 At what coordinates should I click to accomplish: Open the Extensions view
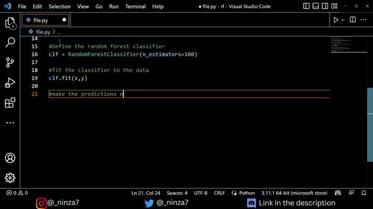click(x=10, y=103)
